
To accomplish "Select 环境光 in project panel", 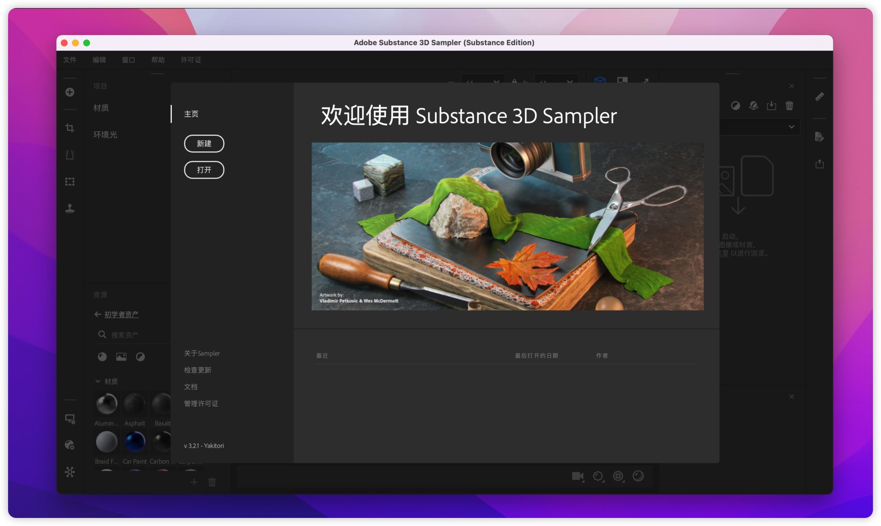I will pos(105,134).
